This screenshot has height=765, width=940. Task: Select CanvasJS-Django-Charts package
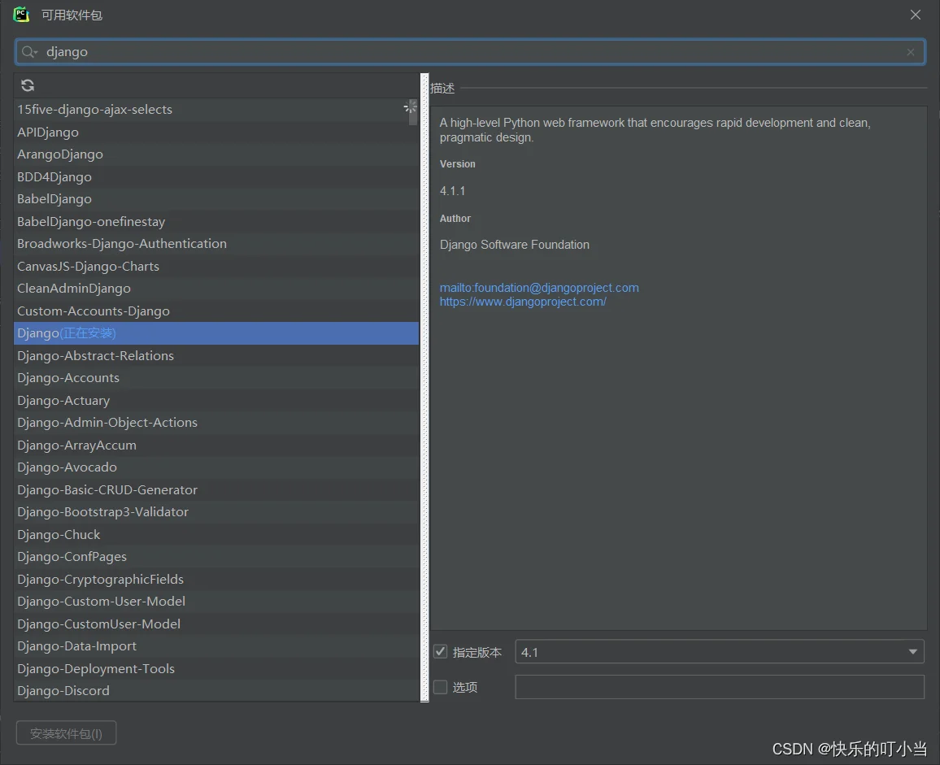click(x=215, y=266)
